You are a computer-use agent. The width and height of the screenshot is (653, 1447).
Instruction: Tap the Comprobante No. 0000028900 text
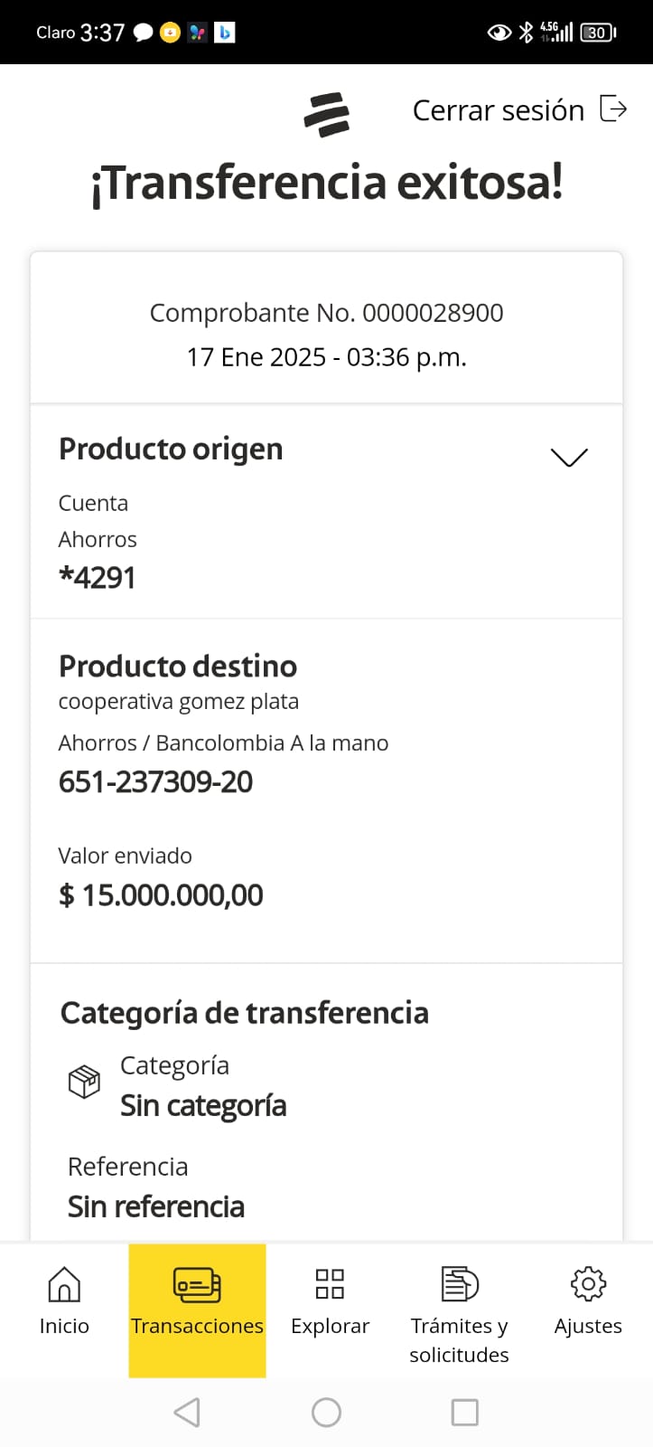tap(326, 313)
